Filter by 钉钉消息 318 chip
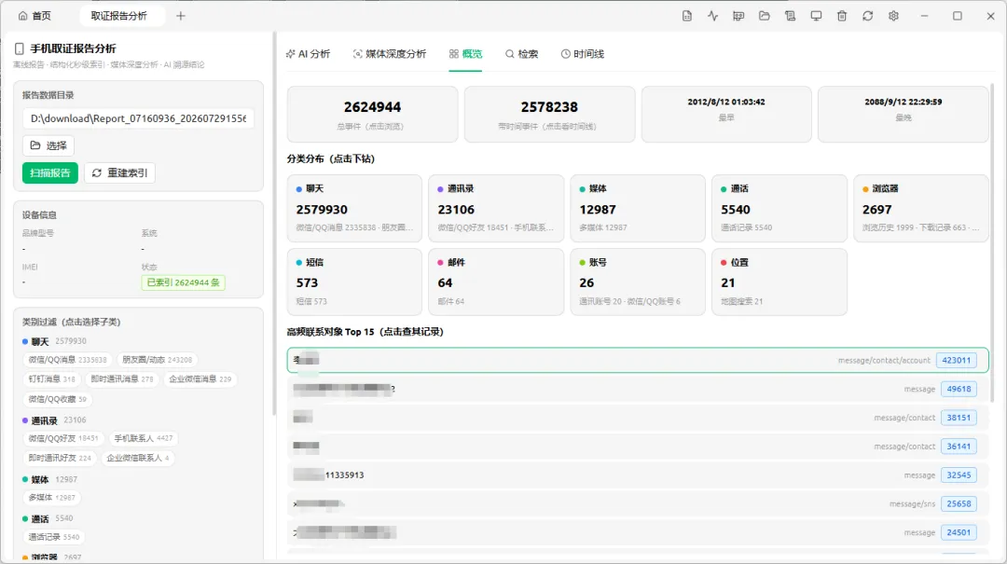1007x564 pixels. point(52,379)
